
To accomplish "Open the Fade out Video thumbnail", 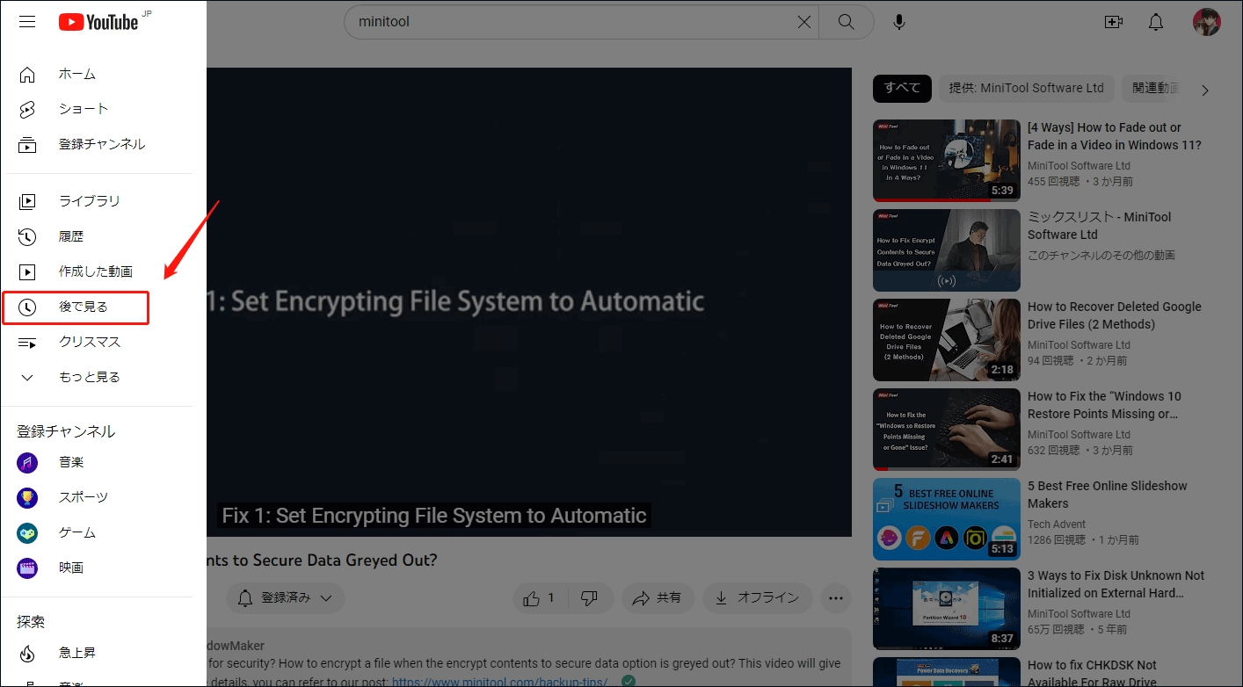I will click(x=947, y=161).
